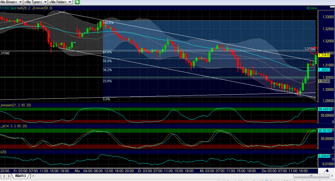
Task: Click the small left arrow beside Blatt1 tab
Action: coord(33,176)
